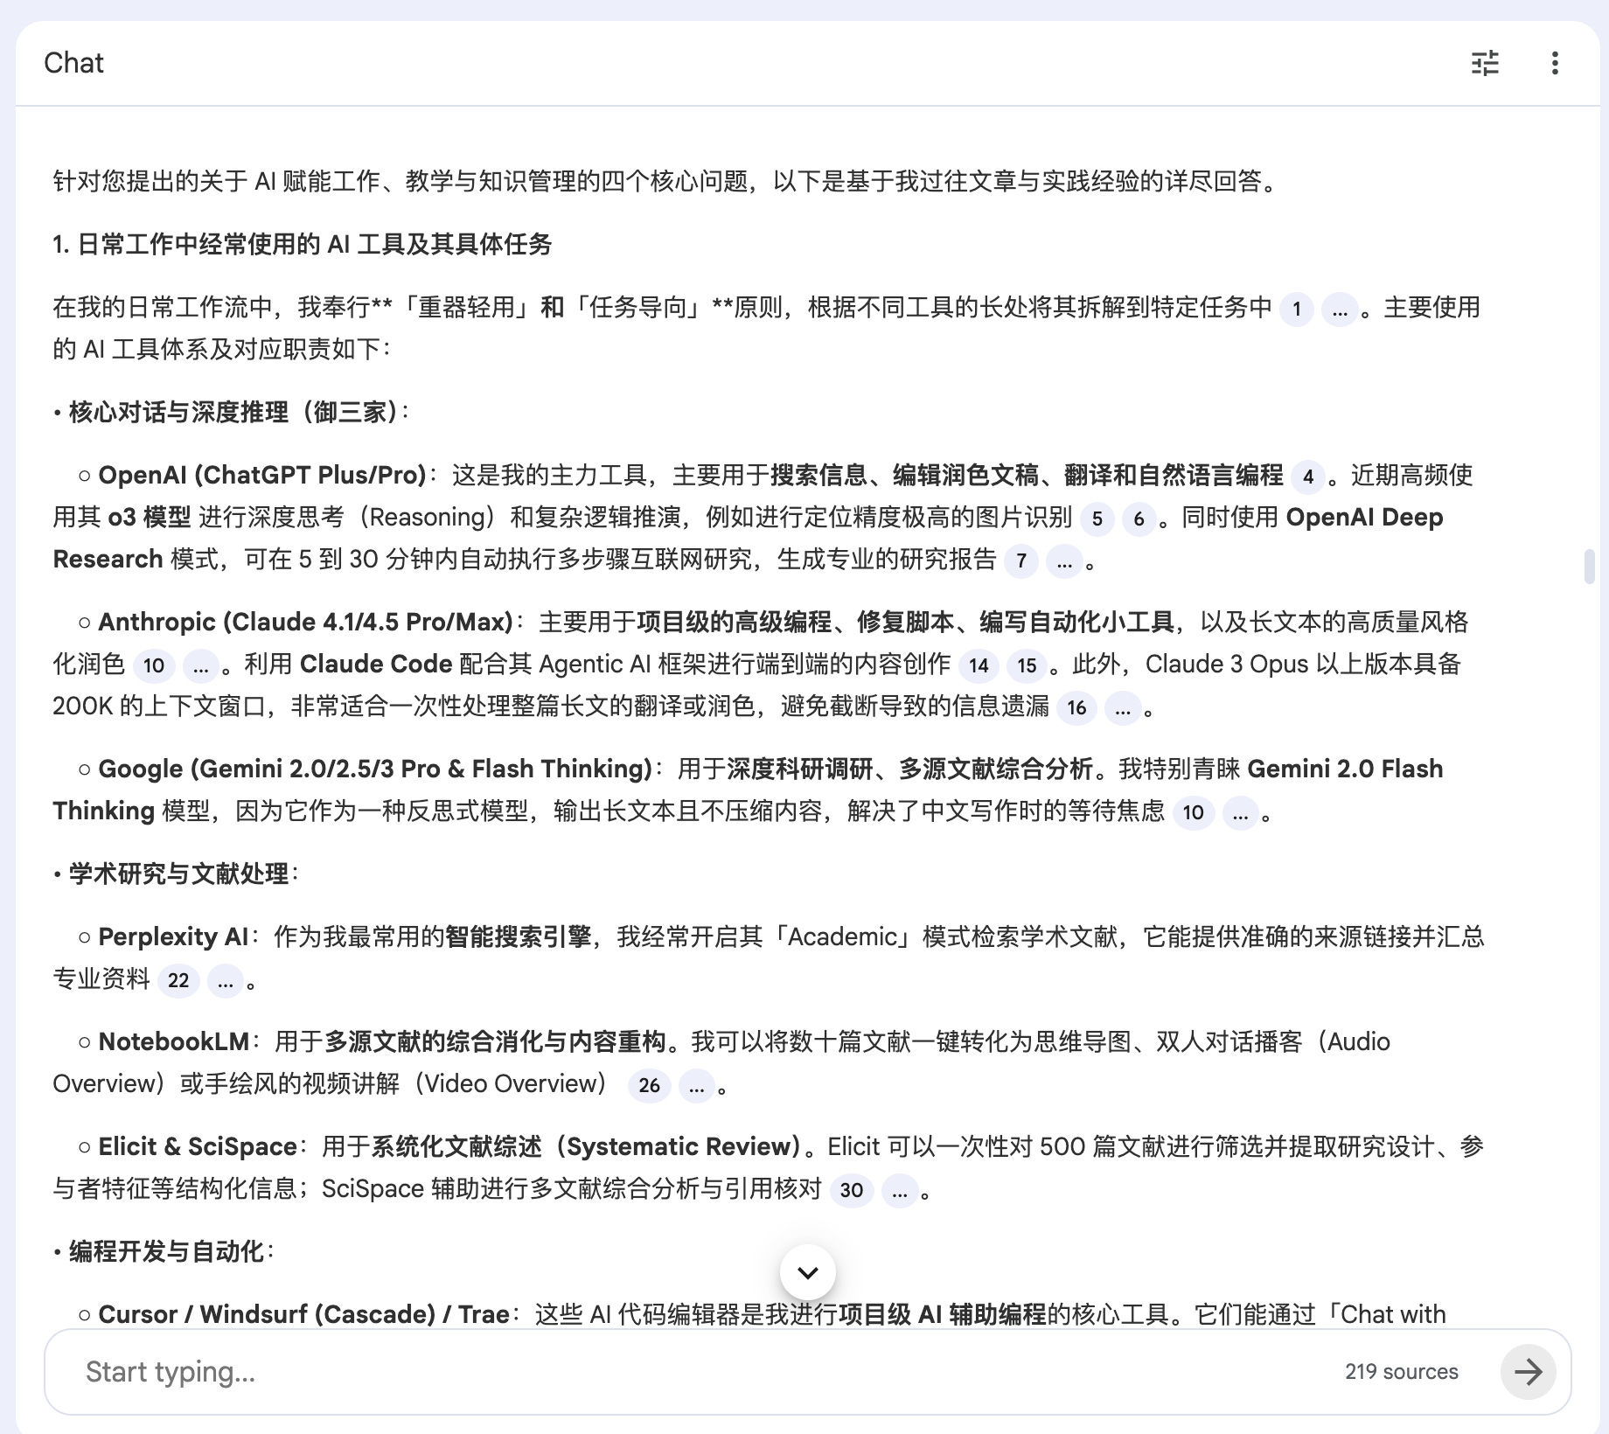Open citation 16 after '信息遗漏'

[1076, 707]
